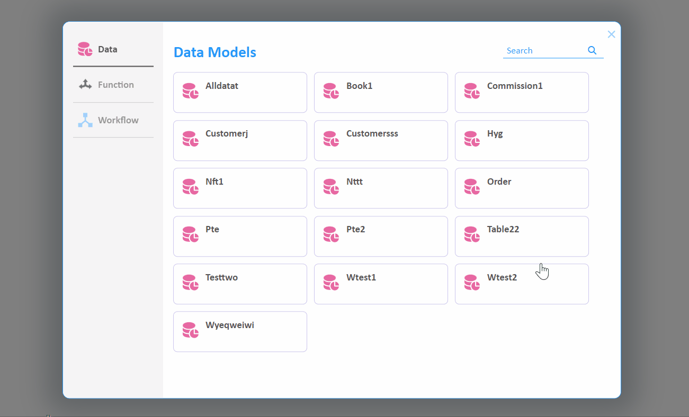Select the Wtest1 model name

point(361,277)
